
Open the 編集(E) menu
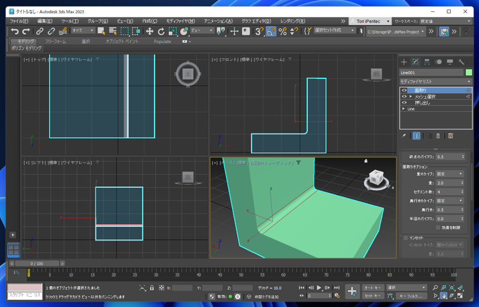coord(45,21)
